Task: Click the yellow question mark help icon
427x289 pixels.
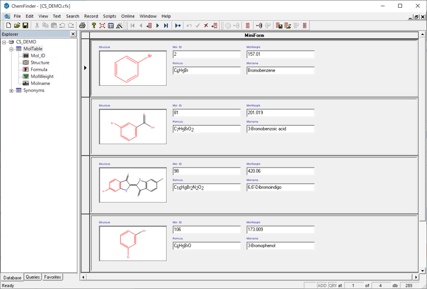Action: 94,26
